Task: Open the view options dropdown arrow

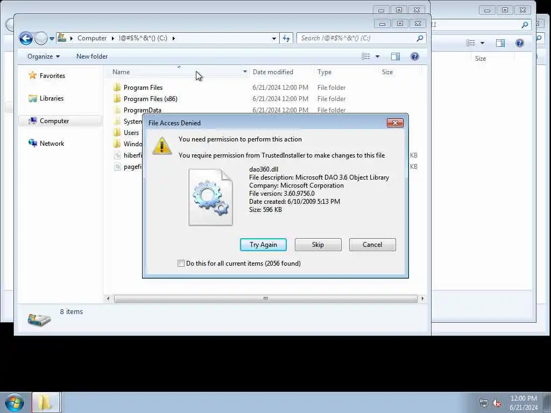Action: click(x=377, y=56)
